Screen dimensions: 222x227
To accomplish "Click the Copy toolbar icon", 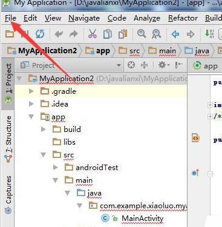I will click(x=108, y=34).
